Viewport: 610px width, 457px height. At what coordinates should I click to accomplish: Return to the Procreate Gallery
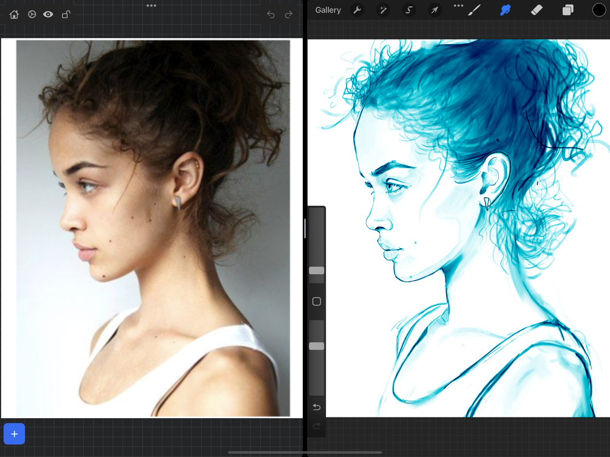[327, 10]
